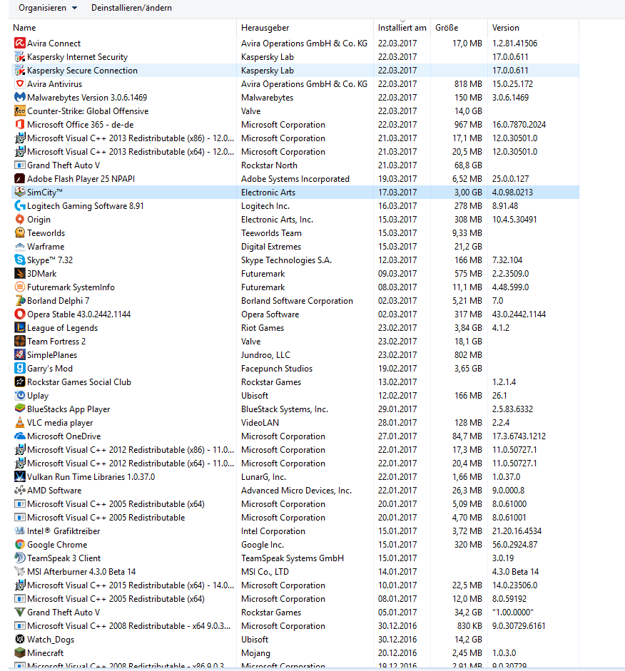The image size is (625, 671).
Task: Click the 3DMark icon
Action: coord(20,273)
